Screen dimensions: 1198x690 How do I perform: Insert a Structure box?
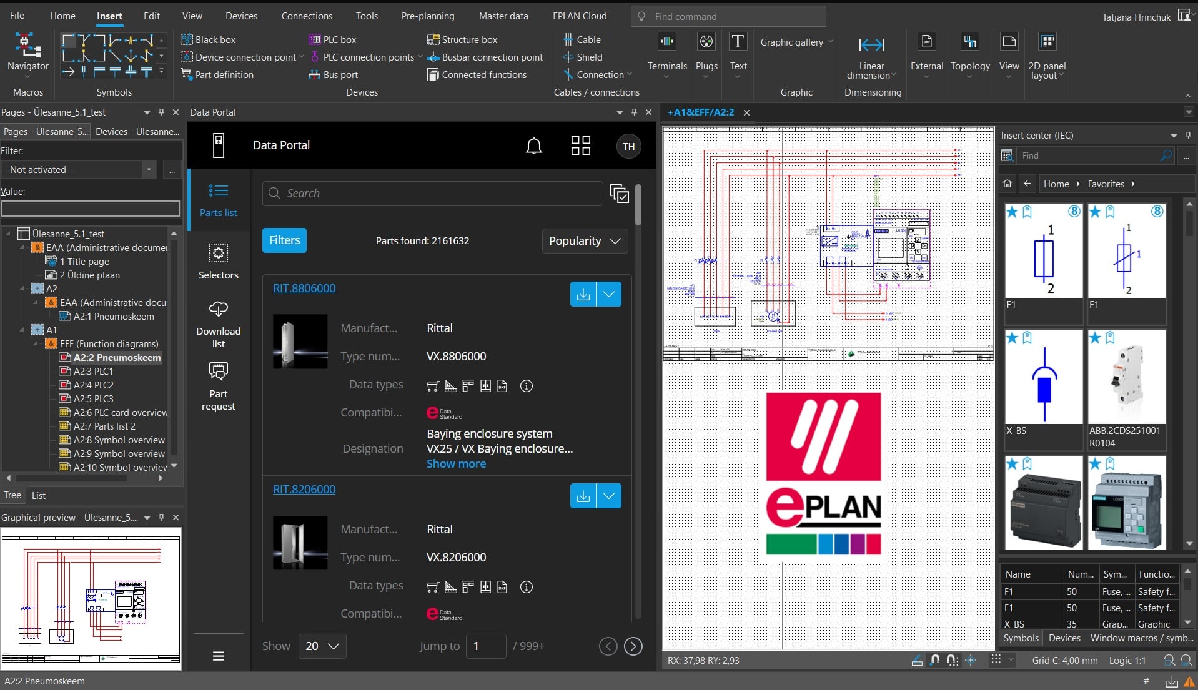click(462, 39)
